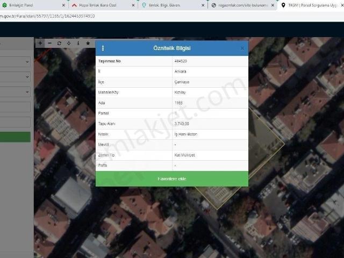Select the İl value Ankara
Viewport: 344px width, 258px height.
(180, 71)
